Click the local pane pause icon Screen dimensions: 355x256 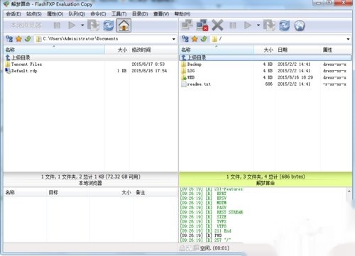pyautogui.click(x=57, y=26)
